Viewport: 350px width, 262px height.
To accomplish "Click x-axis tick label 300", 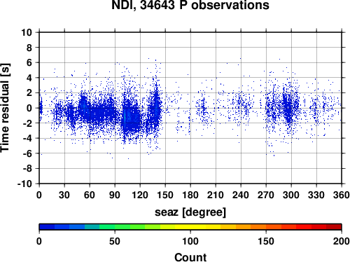I will click(x=291, y=195).
